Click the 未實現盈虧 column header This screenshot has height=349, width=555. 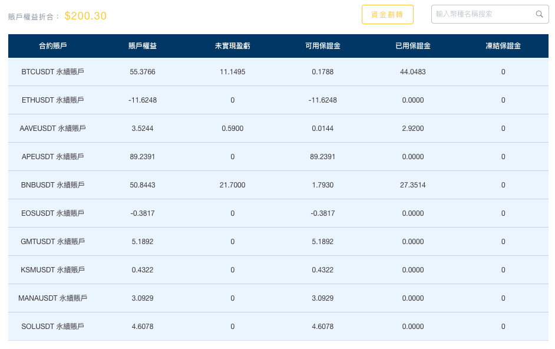point(232,46)
